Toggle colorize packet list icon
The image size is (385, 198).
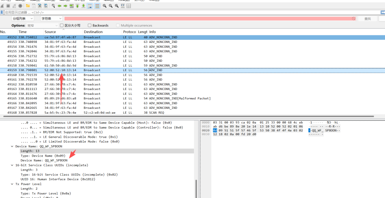pyautogui.click(x=97, y=6)
